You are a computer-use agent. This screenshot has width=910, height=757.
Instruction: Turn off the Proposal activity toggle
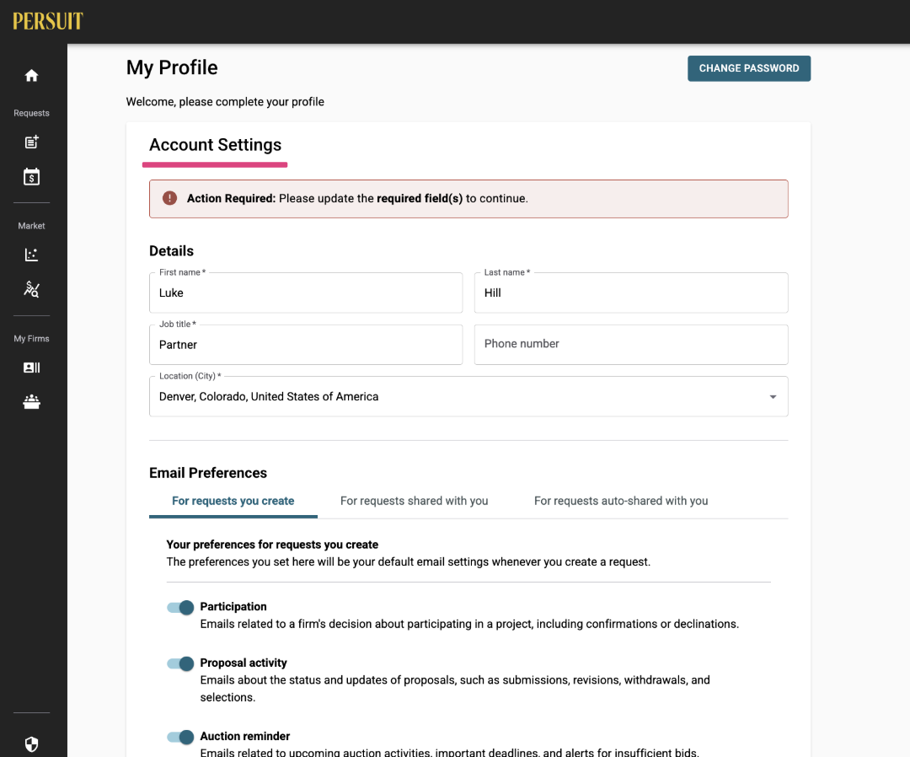(x=179, y=663)
